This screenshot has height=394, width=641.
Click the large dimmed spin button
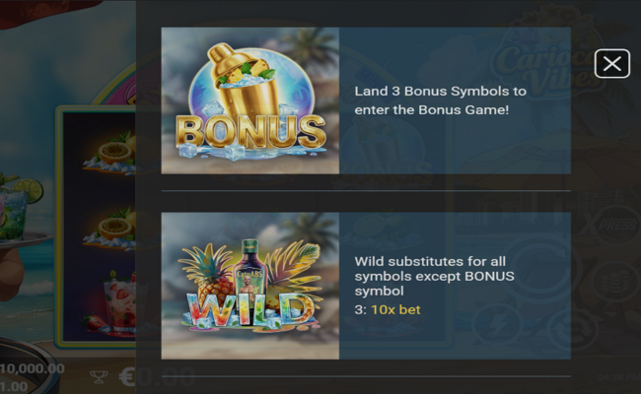(539, 270)
